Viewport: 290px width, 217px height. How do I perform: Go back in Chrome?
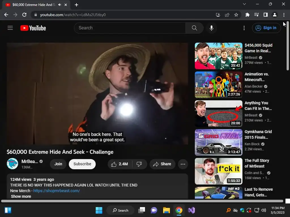pos(6,15)
